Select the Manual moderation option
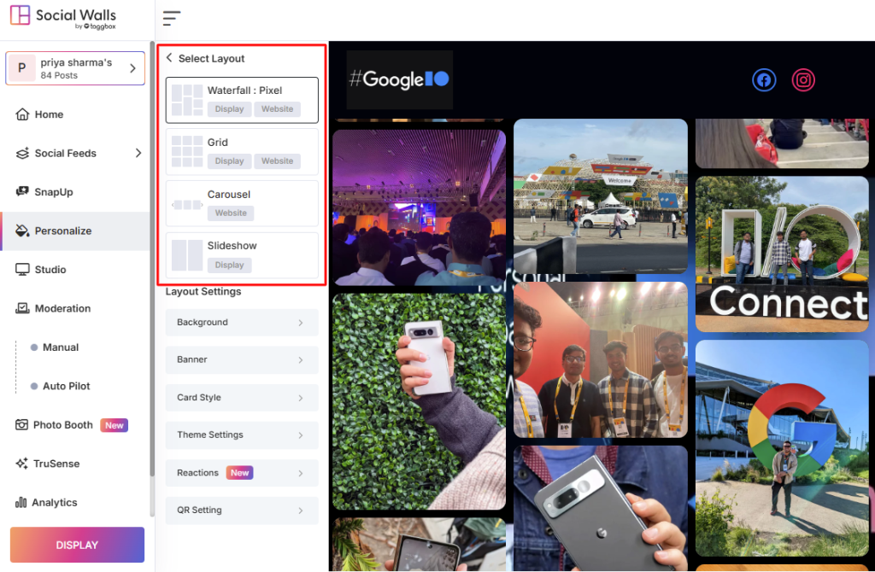This screenshot has height=572, width=875. (x=61, y=347)
